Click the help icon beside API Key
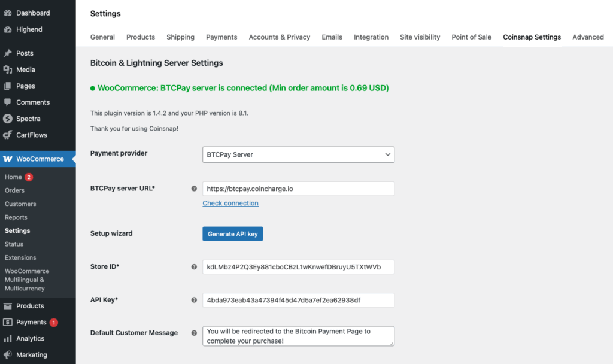 pyautogui.click(x=194, y=300)
